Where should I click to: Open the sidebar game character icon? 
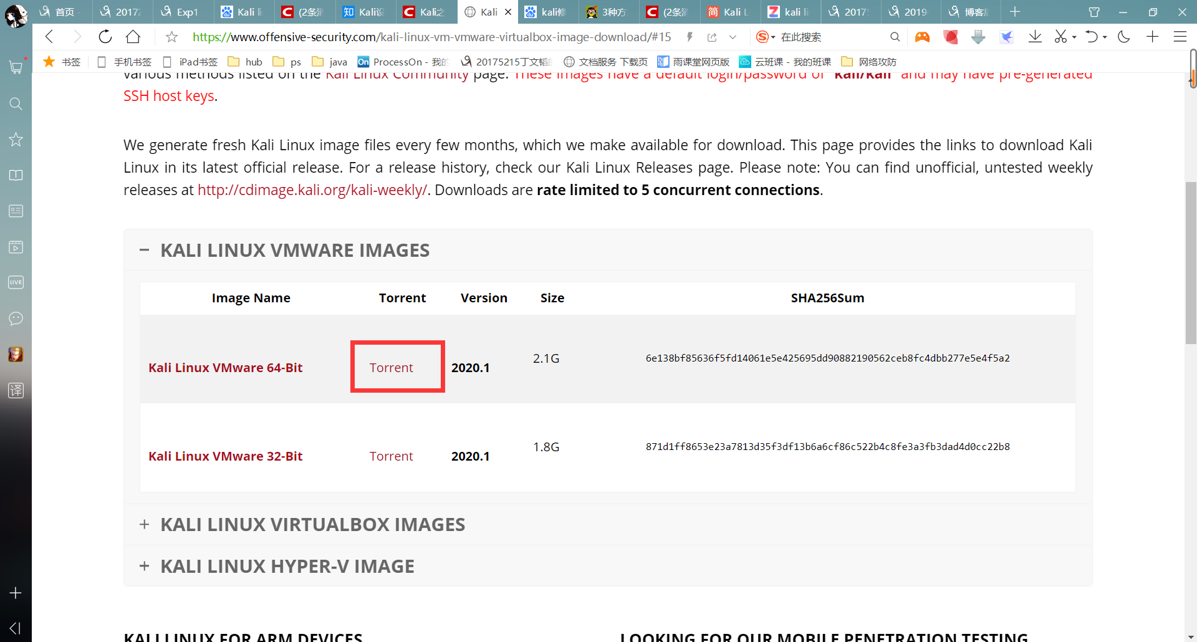coord(16,354)
